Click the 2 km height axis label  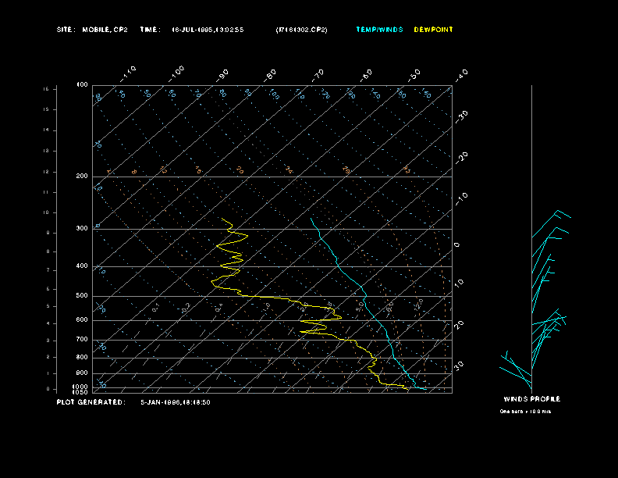click(x=48, y=356)
